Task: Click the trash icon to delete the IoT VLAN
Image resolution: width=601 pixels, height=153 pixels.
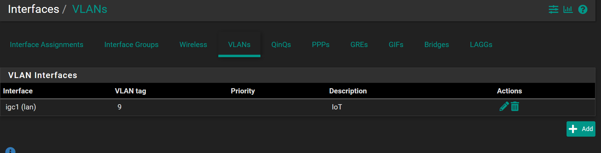Action: (515, 106)
